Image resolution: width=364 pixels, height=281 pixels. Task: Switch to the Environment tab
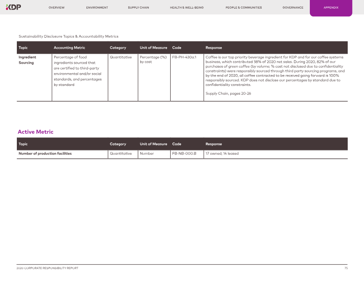point(97,8)
